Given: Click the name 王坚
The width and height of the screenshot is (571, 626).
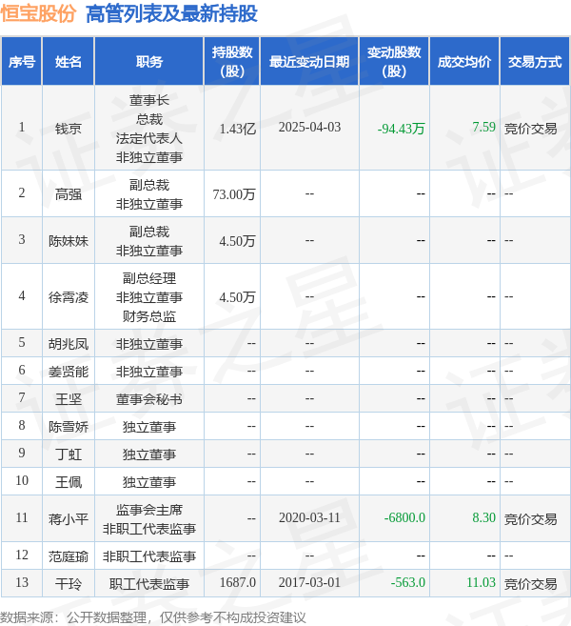Looking at the screenshot, I should pos(69,399).
